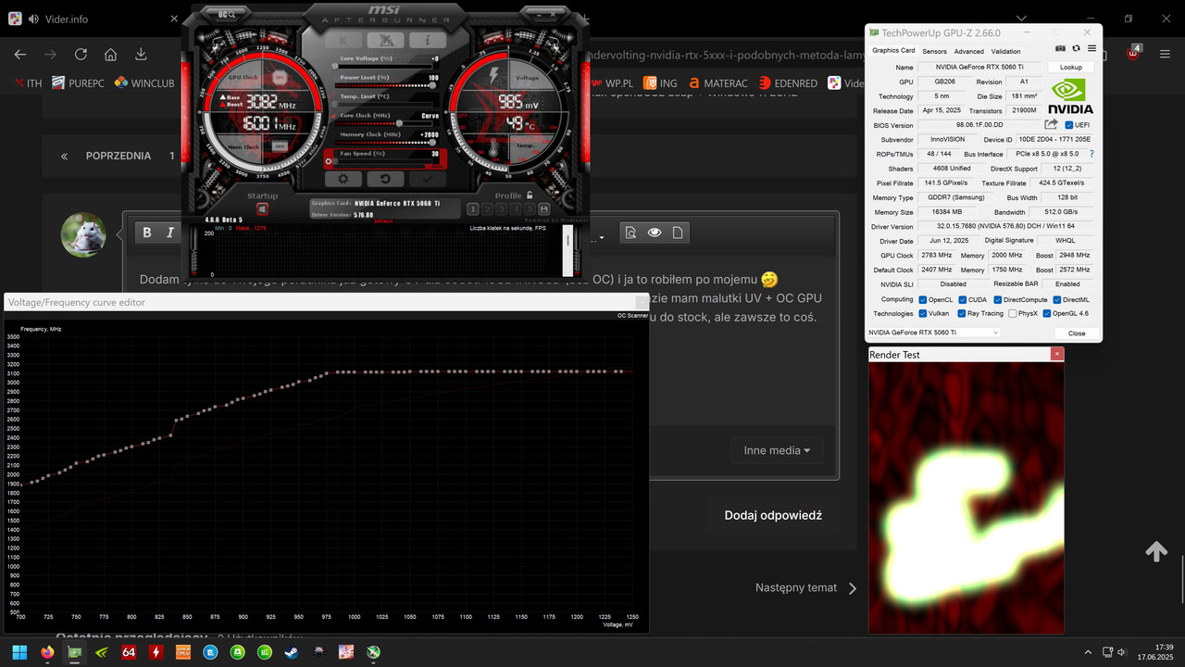Toggle the UEFI checkbox in GPU-Z

1069,125
